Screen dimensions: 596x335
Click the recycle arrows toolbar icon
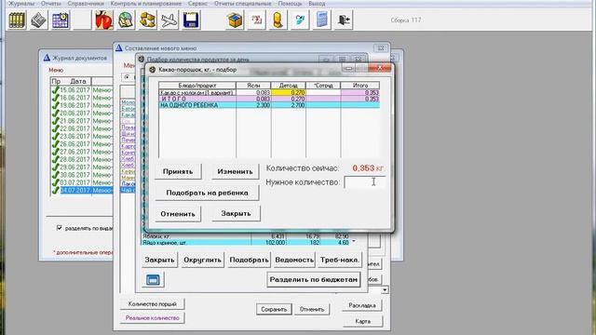tap(147, 20)
